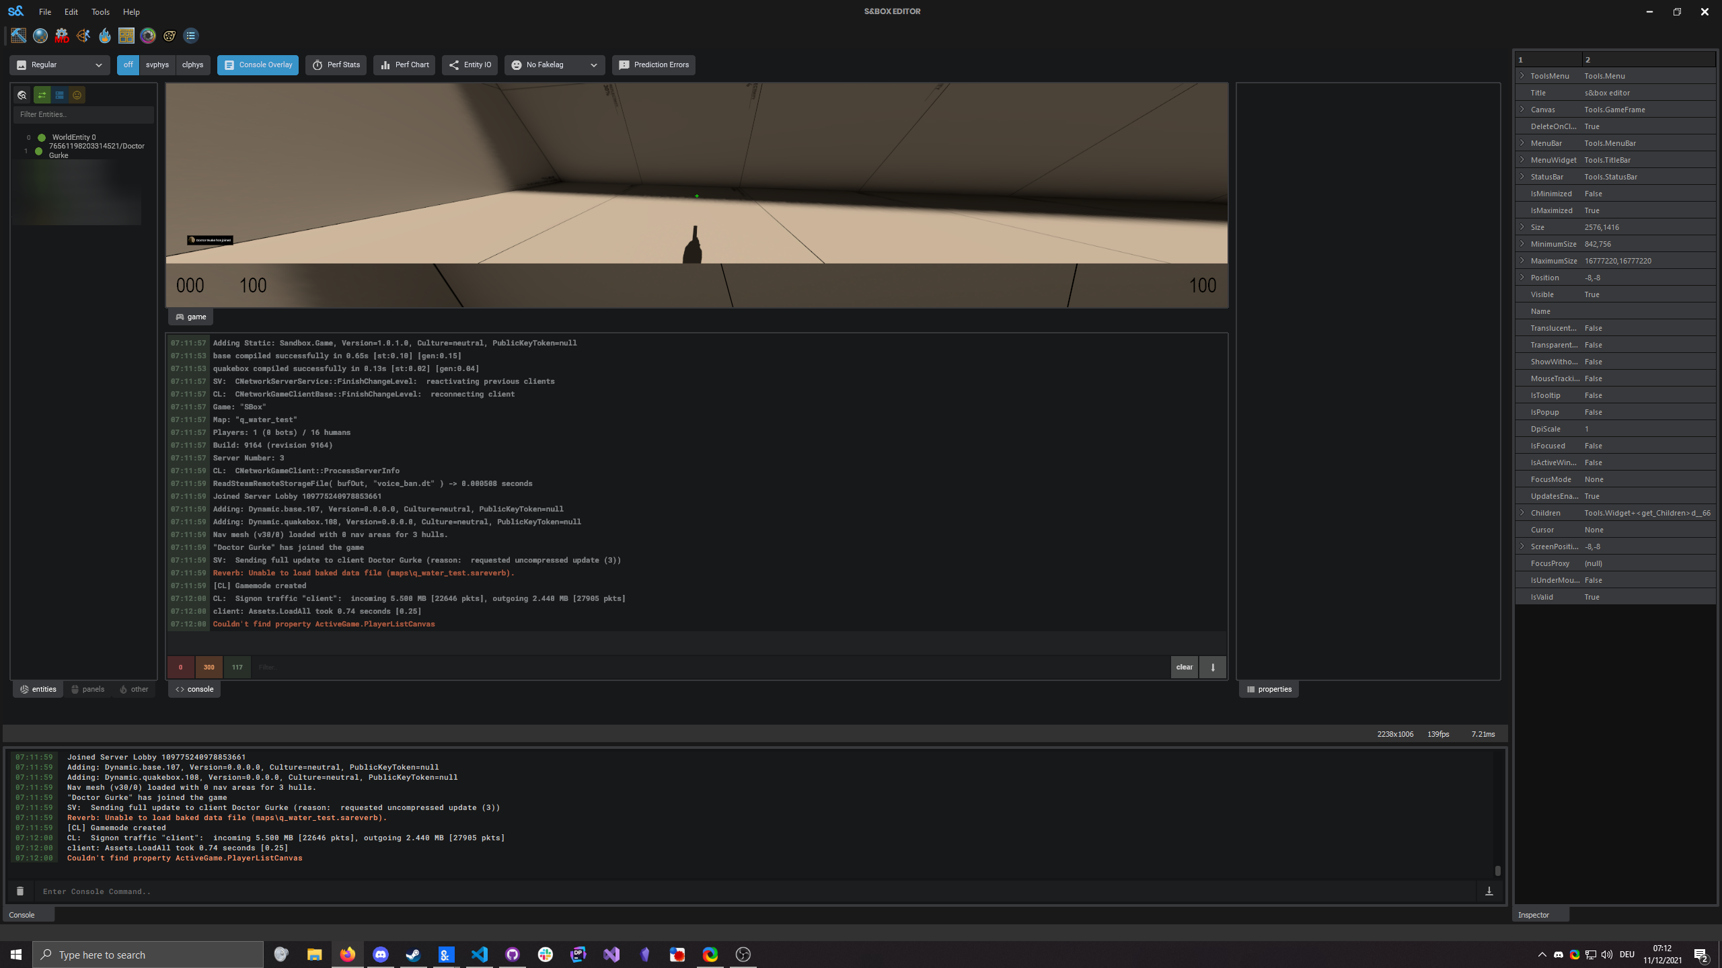Expand the Size property row

click(1522, 227)
